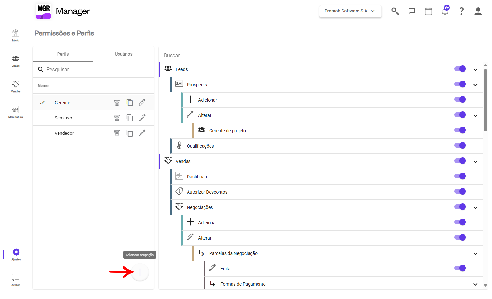Collapse the Prospects section chevron
The width and height of the screenshot is (492, 299).
pos(475,85)
